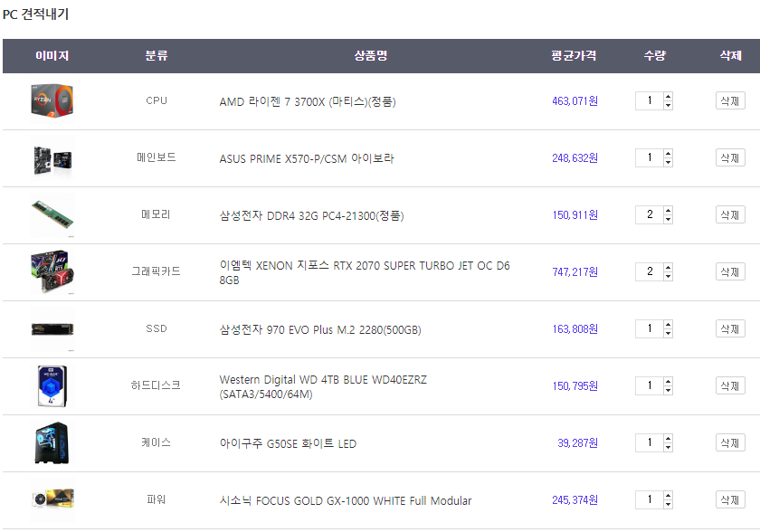760x532 pixels.
Task: Click the 파워 quantity input field
Action: (650, 499)
